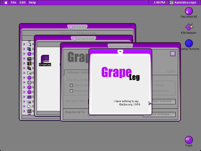Toggle the WindowS checkbox in Kaleidoscope
Viewport: 201px width, 151px height.
[71, 91]
